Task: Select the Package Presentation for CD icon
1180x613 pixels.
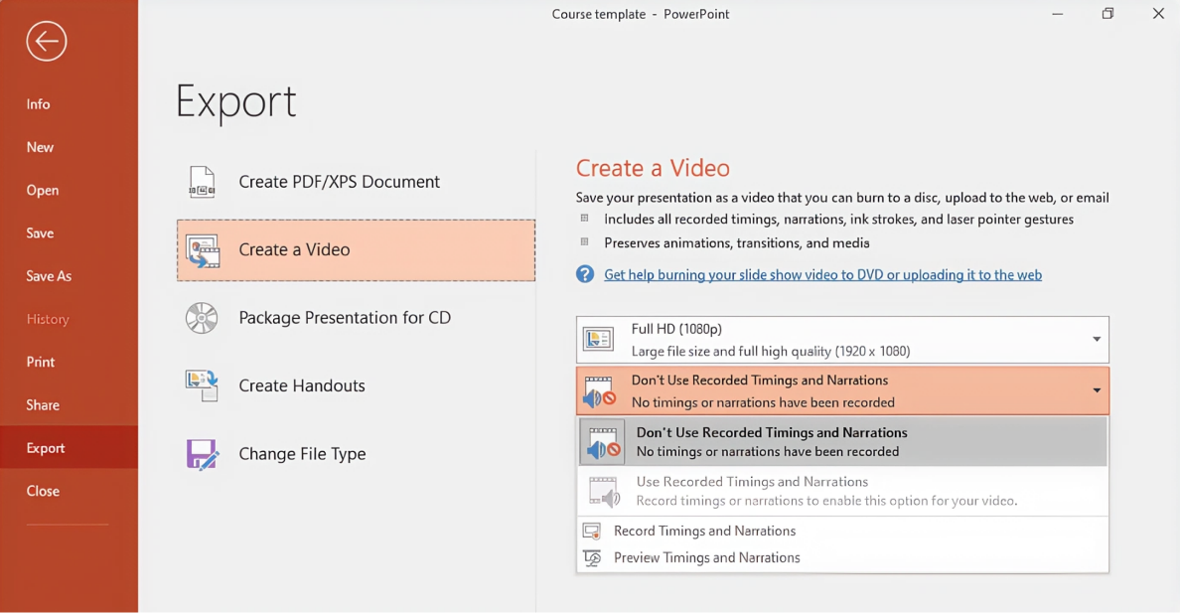Action: tap(203, 318)
